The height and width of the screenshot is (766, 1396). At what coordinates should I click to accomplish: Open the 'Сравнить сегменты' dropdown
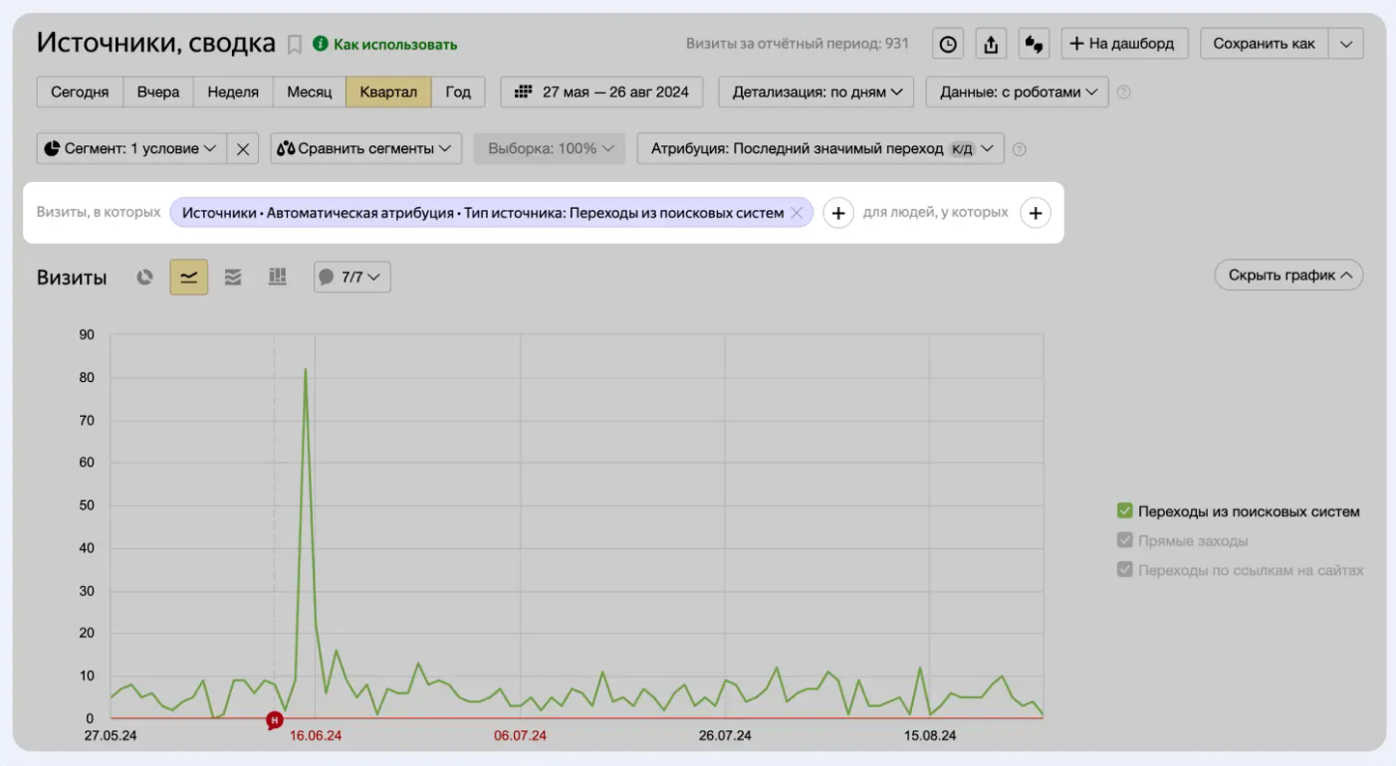click(366, 148)
